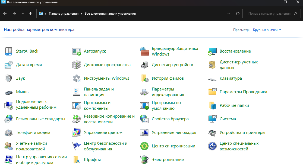This screenshot has width=303, height=168.
Task: Open the Устранение неполадок link
Action: coord(174,133)
